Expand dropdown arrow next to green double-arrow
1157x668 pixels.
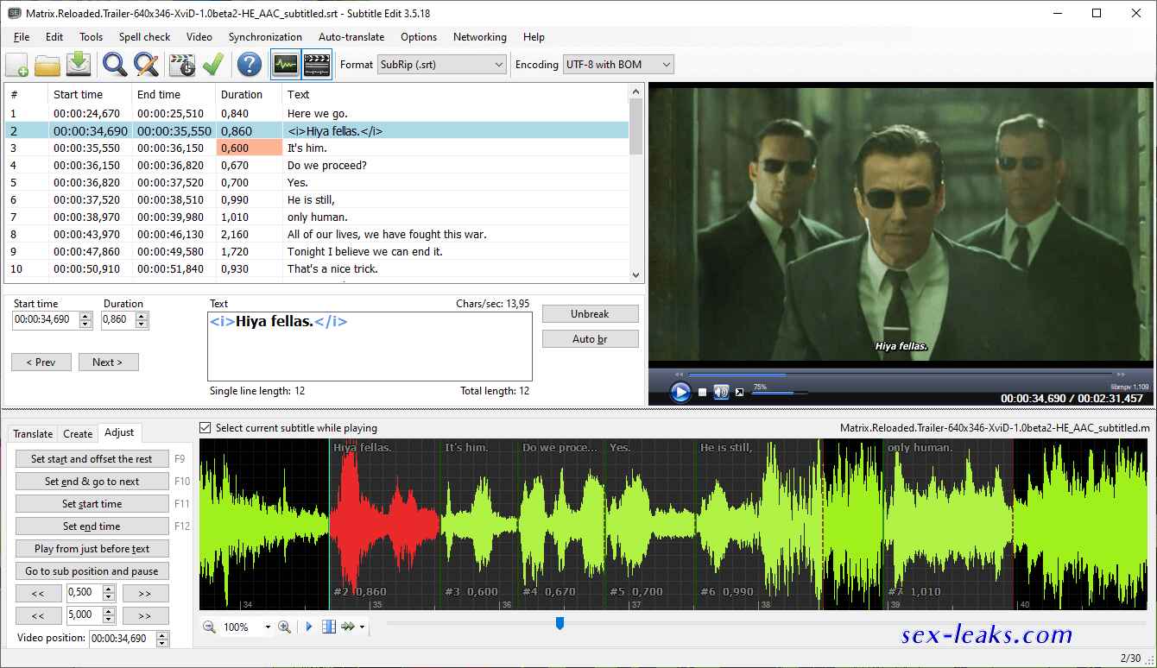362,627
